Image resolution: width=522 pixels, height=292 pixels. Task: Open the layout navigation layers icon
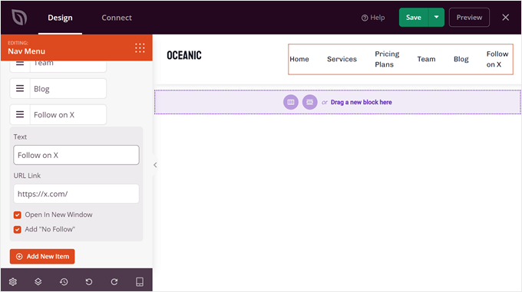[x=38, y=282]
